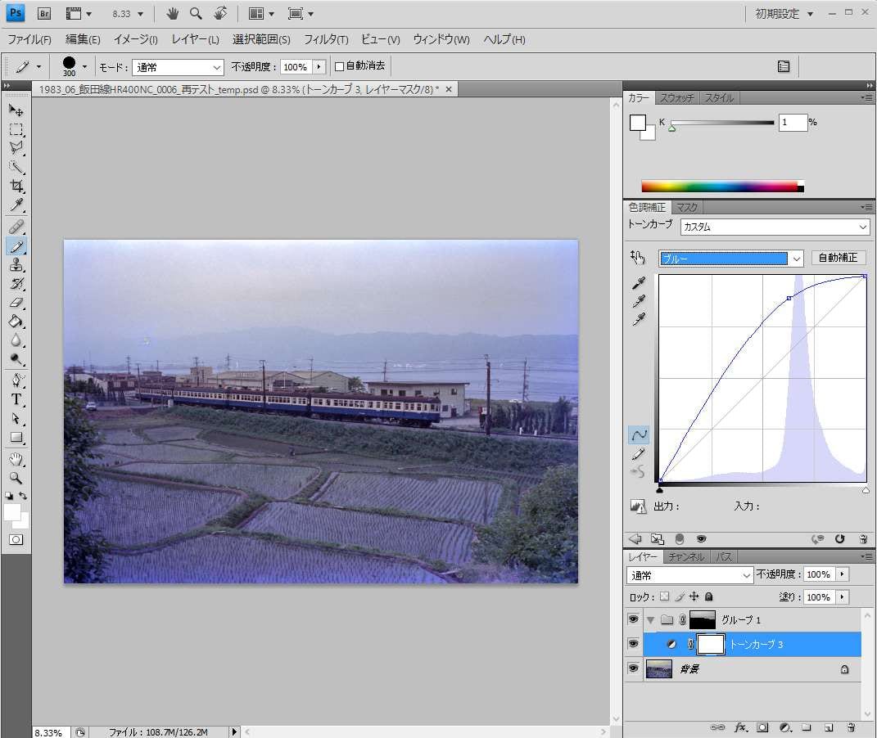Switch to the チャンネル tab
Viewport: 877px width, 738px height.
click(x=685, y=557)
